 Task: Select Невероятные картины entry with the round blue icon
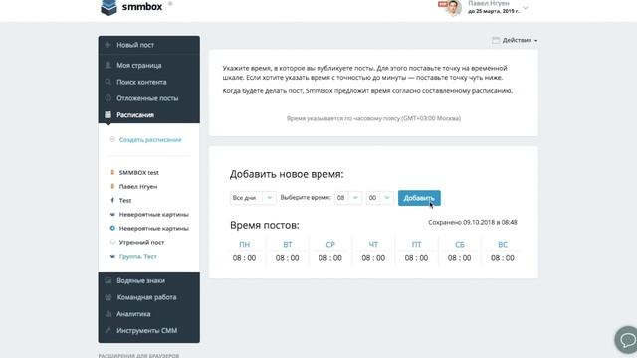(x=153, y=228)
